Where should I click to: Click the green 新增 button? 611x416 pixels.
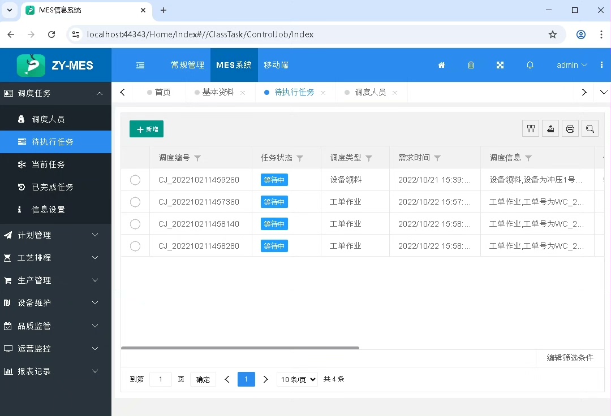pyautogui.click(x=147, y=129)
